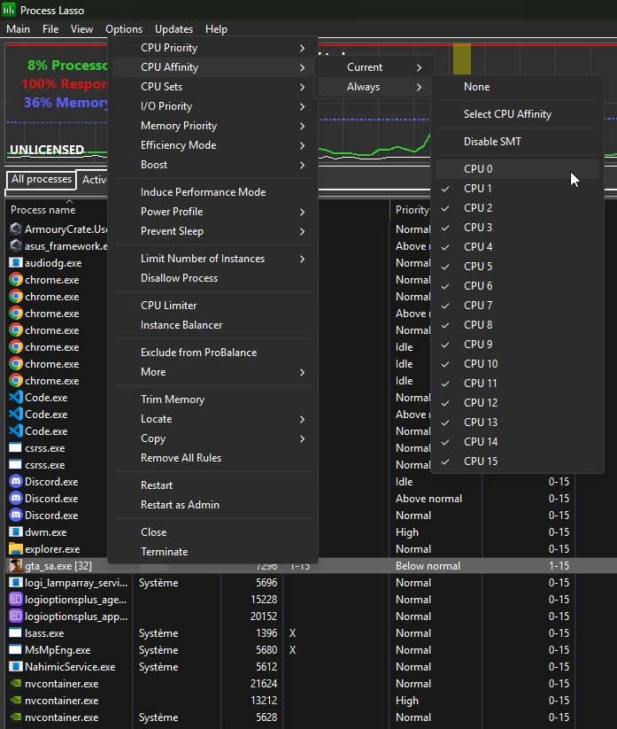Screen dimensions: 617x729
Task: Choose Select CPU Affinity option
Action: pos(517,114)
